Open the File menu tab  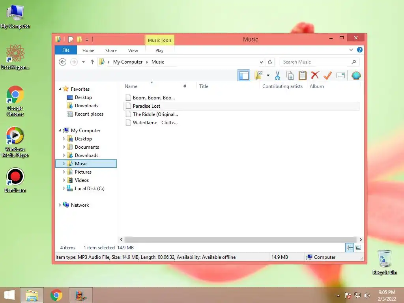coord(66,50)
